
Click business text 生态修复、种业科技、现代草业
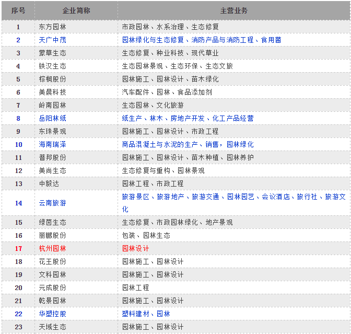tap(170, 53)
